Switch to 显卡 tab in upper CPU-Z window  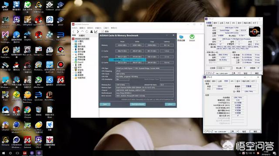coord(239,23)
